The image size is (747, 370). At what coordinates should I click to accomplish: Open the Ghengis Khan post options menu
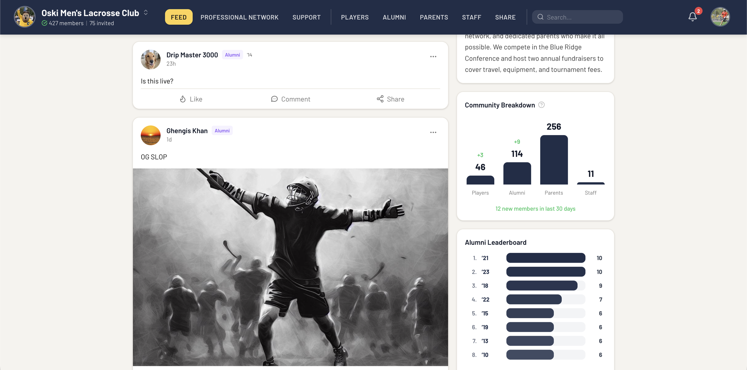[x=433, y=133]
